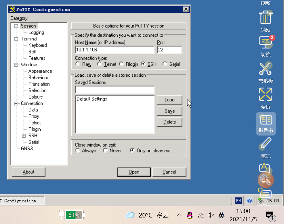
Task: Open the Translation category
Action: (39, 84)
